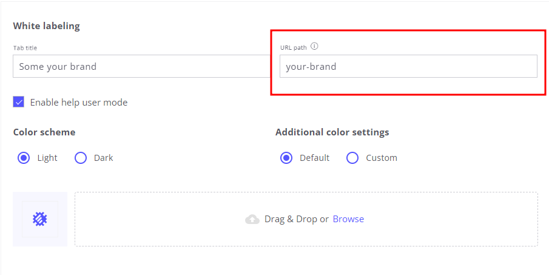Click the 'Custom' label text
Viewport: 549px width, 275px height.
point(382,158)
